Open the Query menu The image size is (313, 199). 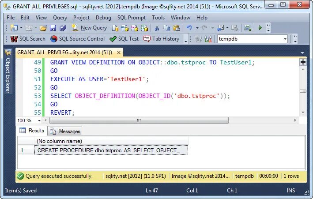click(60, 18)
